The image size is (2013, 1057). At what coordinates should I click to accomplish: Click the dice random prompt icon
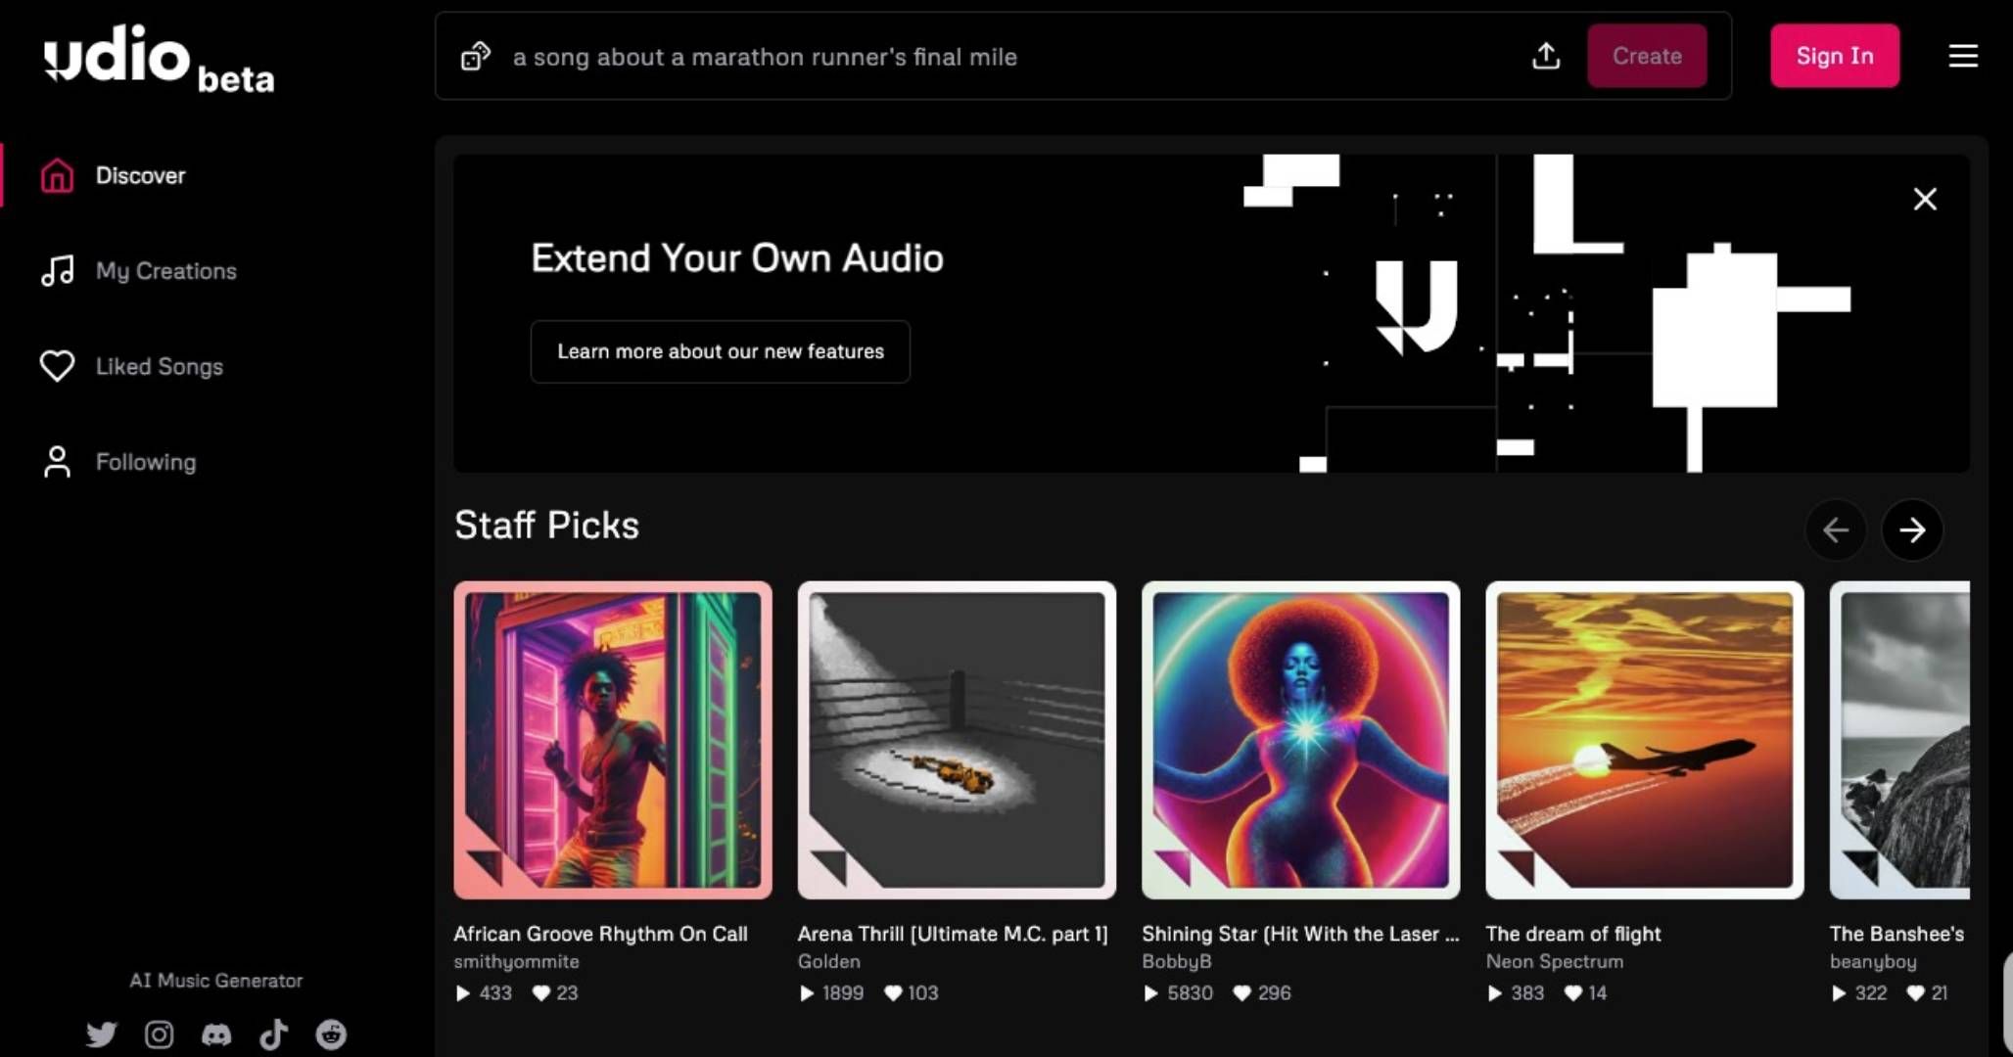tap(476, 57)
